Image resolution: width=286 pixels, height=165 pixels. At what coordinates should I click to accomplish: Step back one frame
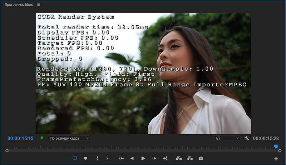pos(132,159)
